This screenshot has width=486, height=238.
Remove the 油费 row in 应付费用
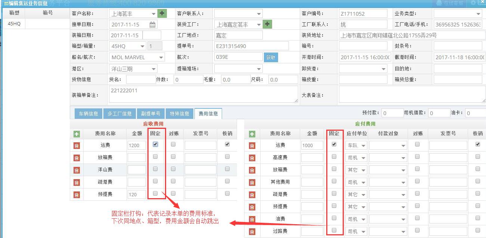[x=252, y=219]
